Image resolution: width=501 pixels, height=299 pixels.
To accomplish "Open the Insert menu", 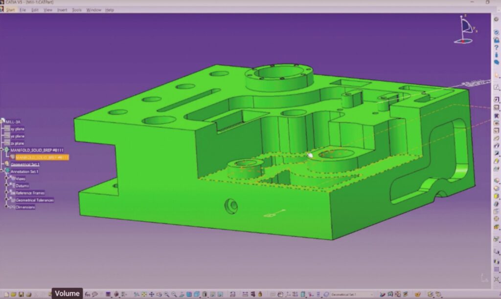I will tap(62, 10).
